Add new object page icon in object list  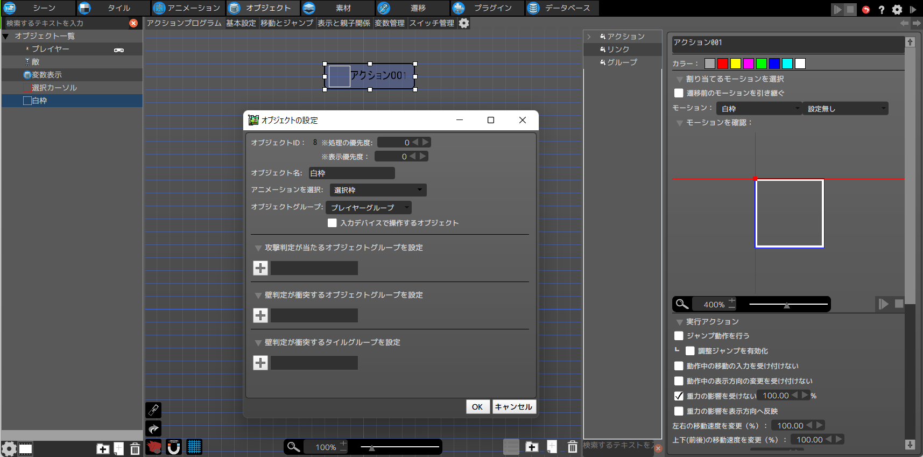pos(119,448)
